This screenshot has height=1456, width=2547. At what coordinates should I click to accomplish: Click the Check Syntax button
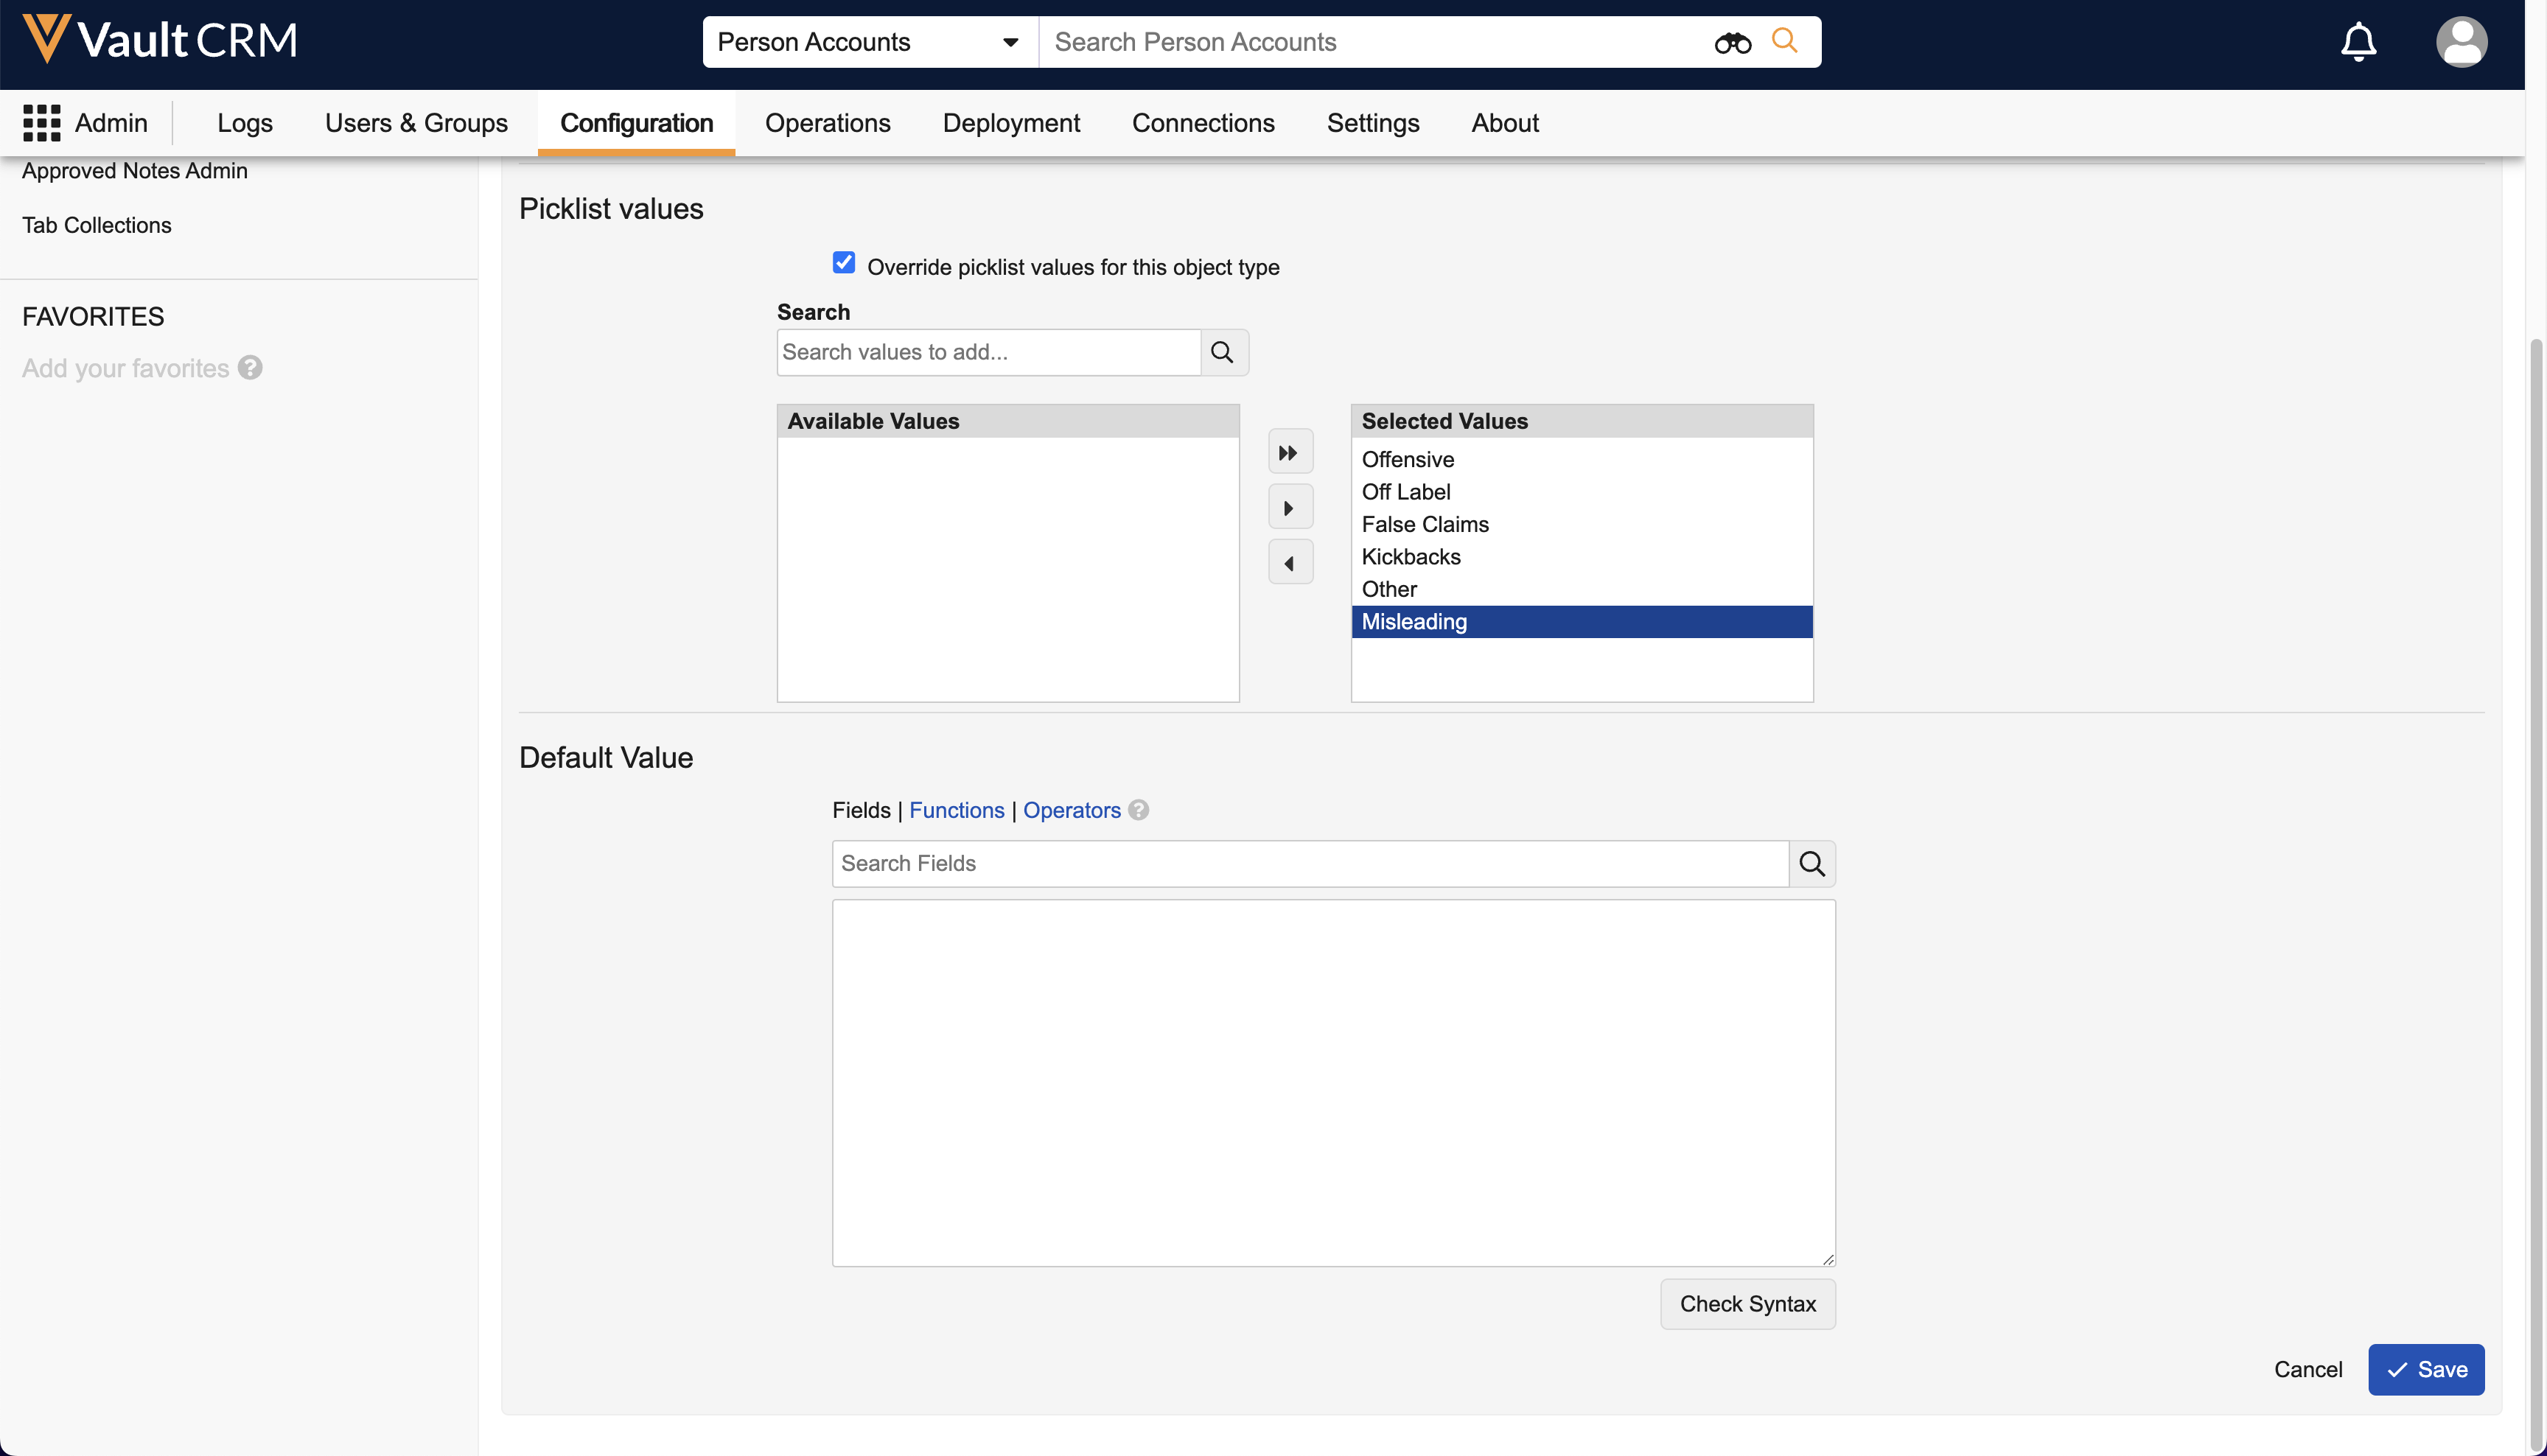[1747, 1304]
